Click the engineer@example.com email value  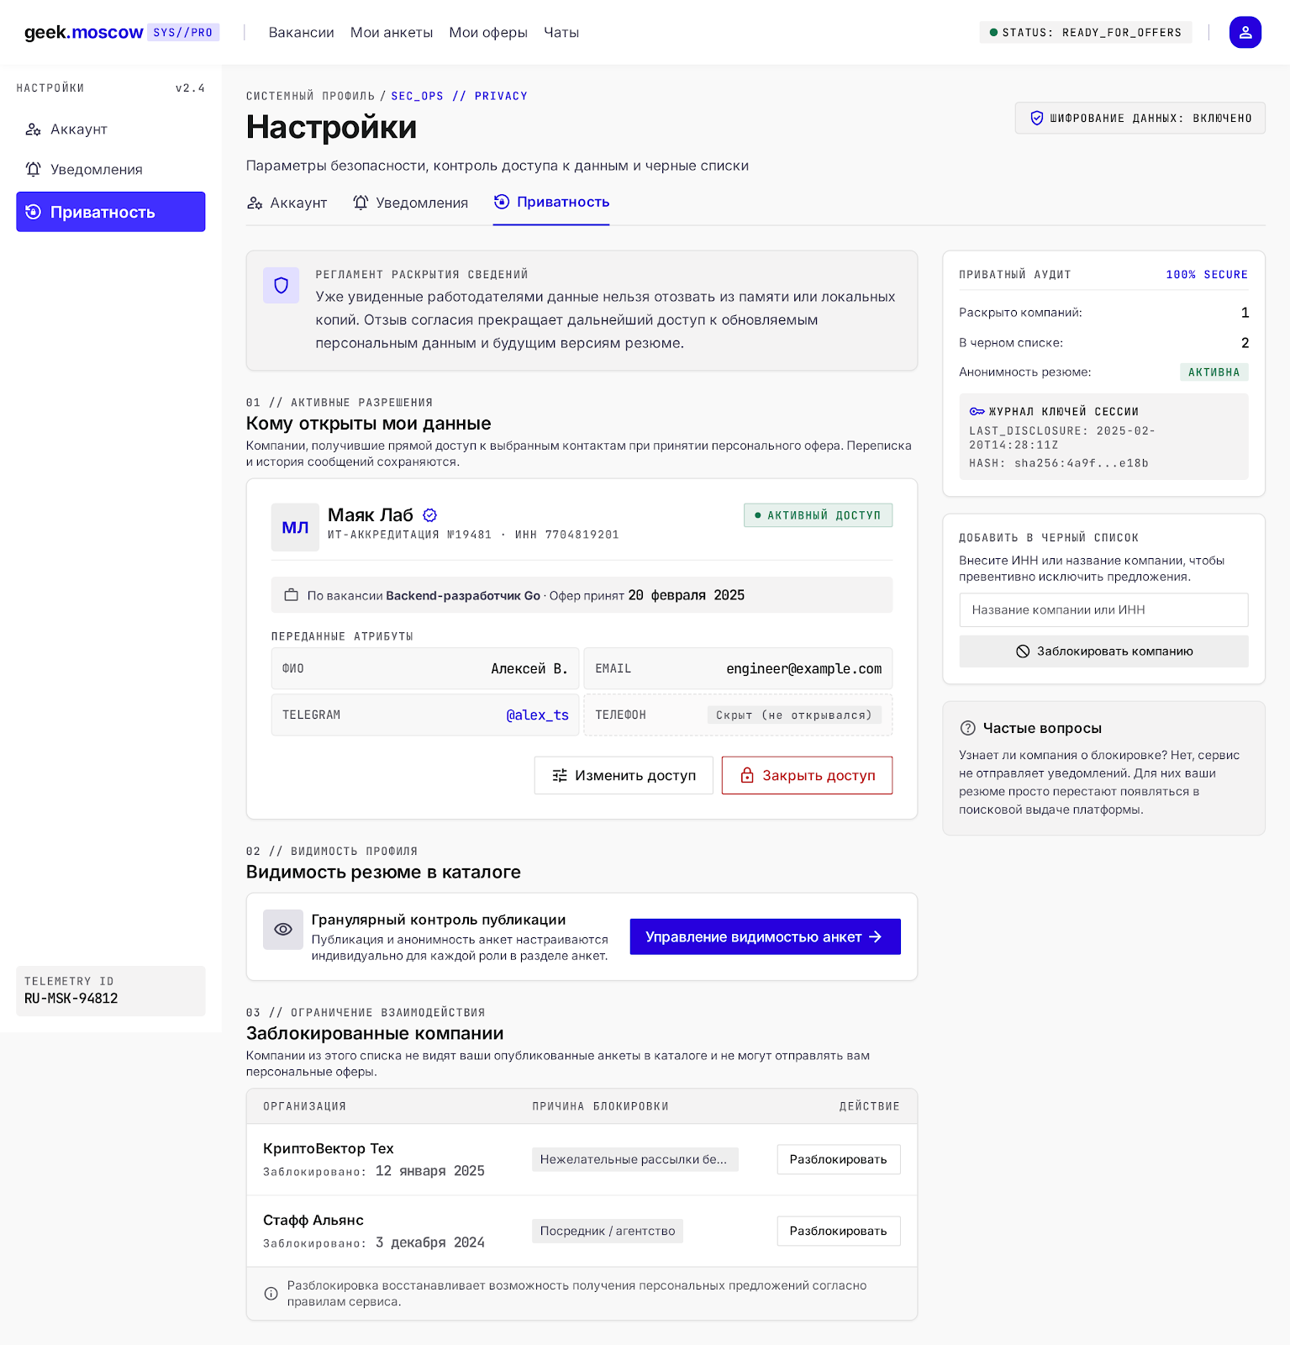click(x=804, y=669)
